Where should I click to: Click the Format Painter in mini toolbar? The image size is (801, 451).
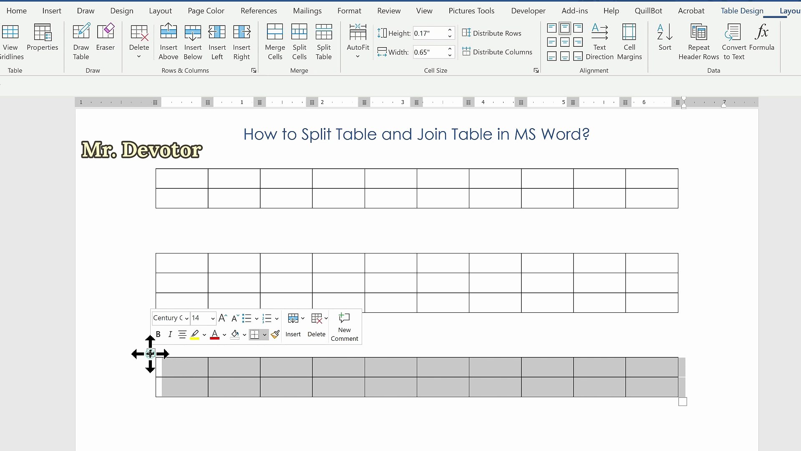tap(275, 334)
